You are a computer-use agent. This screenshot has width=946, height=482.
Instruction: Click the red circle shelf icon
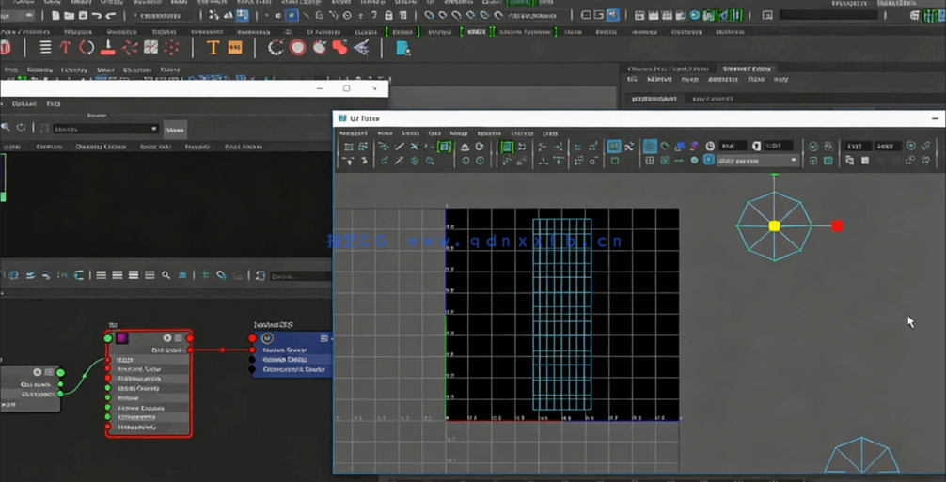point(297,48)
